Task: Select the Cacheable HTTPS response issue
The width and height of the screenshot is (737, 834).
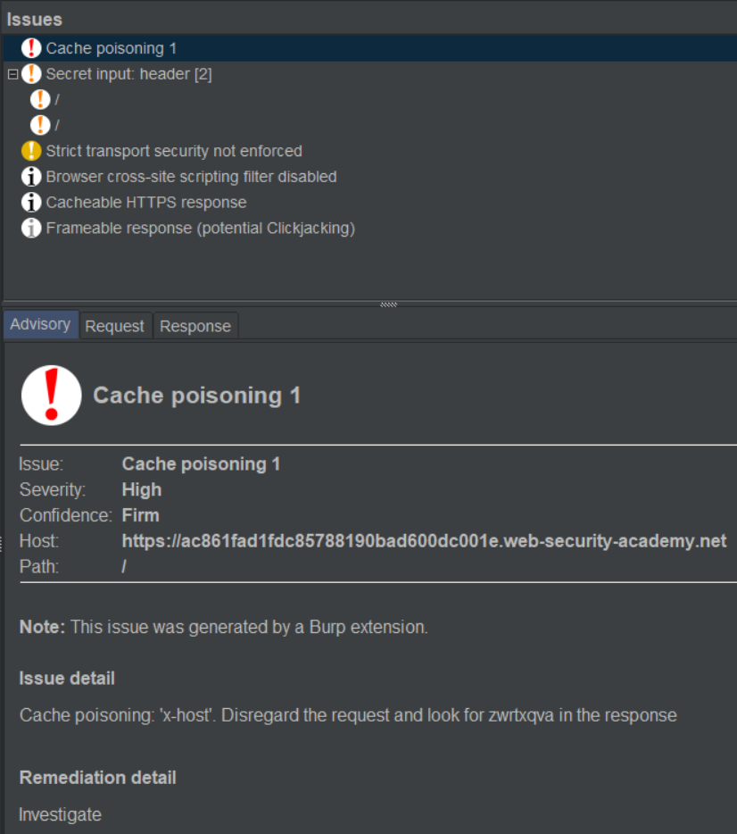Action: pyautogui.click(x=146, y=203)
